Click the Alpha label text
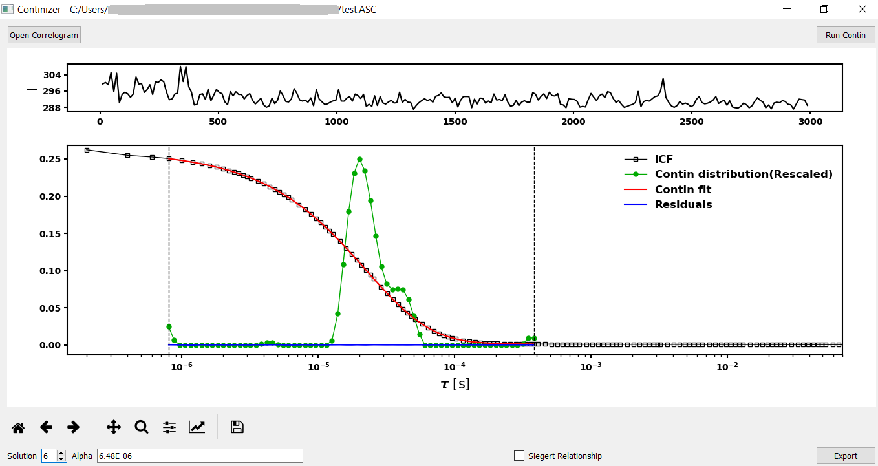This screenshot has height=466, width=878. 82,456
